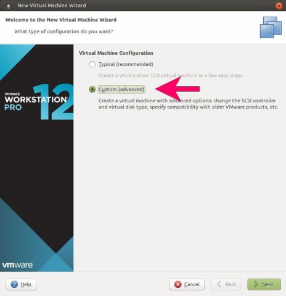Click the Custom (advanced) text label

[x=121, y=89]
